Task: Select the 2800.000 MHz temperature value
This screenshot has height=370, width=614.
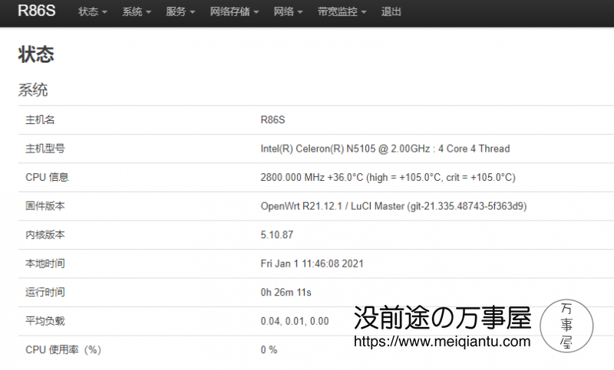Action: point(388,178)
